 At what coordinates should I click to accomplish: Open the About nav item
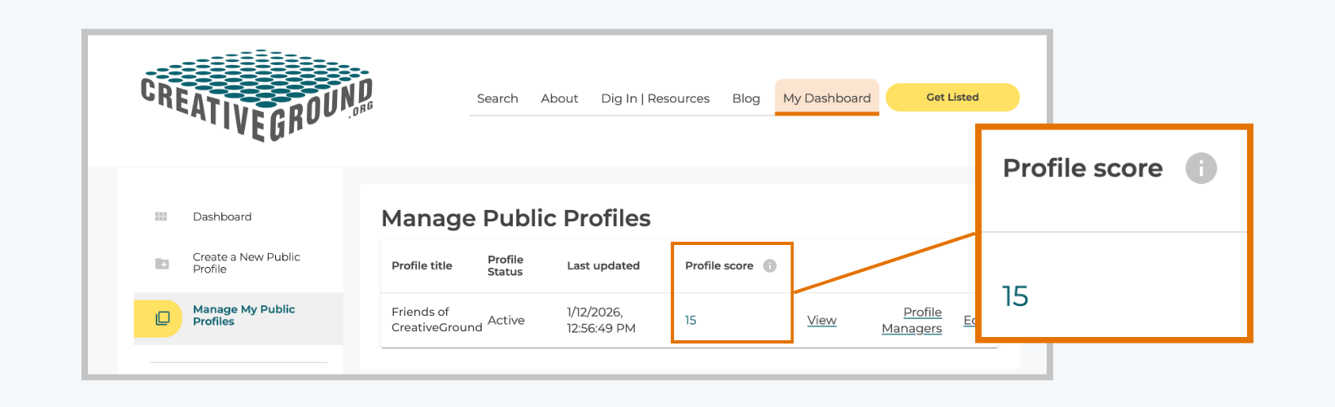pos(559,98)
